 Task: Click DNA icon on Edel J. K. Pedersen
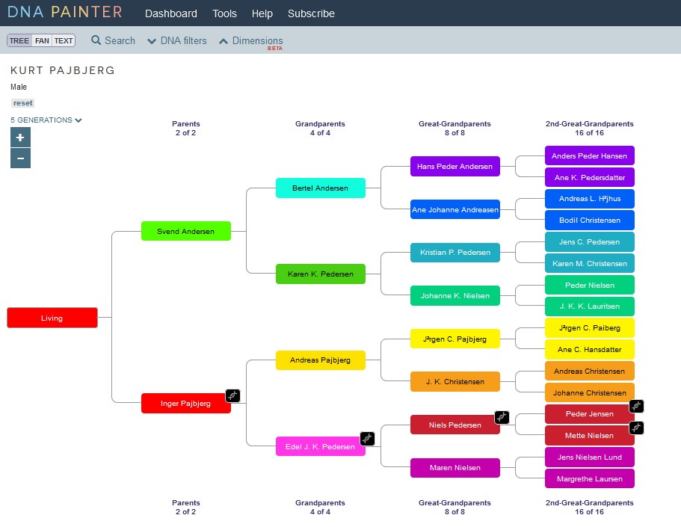[x=367, y=439]
